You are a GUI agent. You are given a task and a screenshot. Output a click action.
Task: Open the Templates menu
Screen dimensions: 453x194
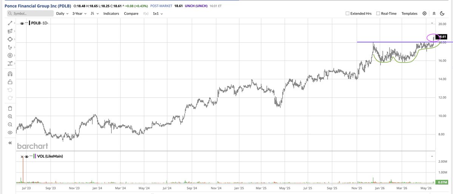[409, 14]
